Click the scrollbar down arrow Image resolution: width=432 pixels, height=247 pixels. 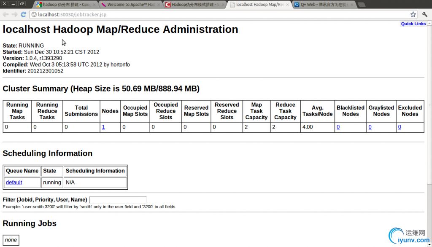429,244
